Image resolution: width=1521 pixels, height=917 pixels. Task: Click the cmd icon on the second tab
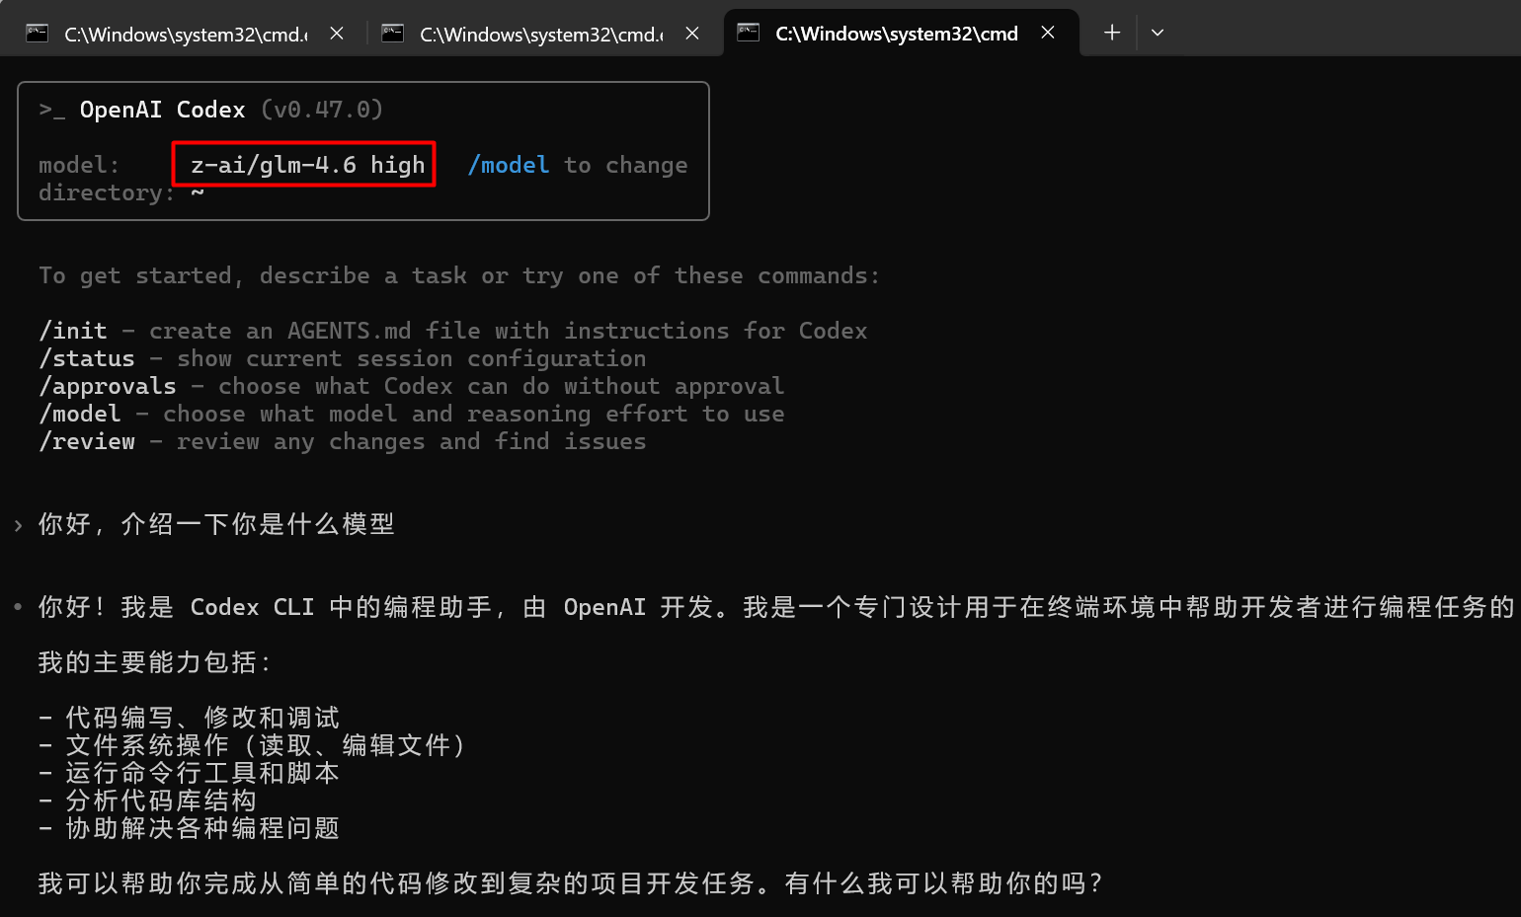(x=392, y=33)
